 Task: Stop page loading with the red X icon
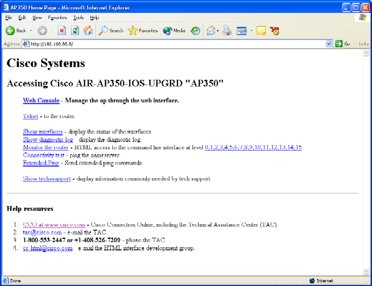coord(62,31)
